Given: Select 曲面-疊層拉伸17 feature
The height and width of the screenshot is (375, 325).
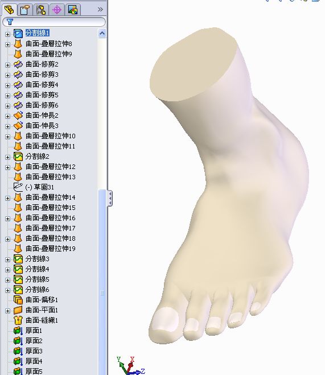Looking at the screenshot, I should click(51, 228).
